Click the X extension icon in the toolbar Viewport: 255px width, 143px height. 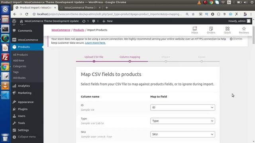tap(237, 14)
